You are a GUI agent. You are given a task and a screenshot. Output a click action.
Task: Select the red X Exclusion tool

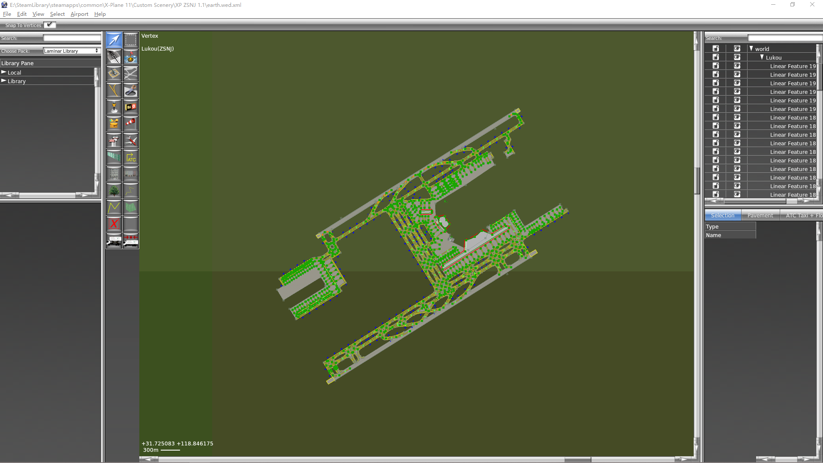pyautogui.click(x=114, y=224)
